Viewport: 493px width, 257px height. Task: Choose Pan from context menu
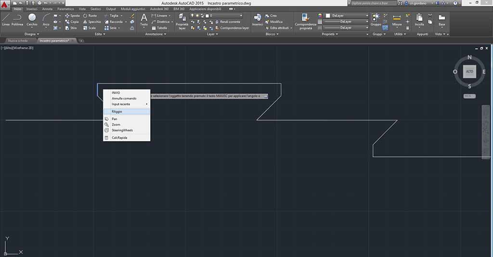pos(127,119)
